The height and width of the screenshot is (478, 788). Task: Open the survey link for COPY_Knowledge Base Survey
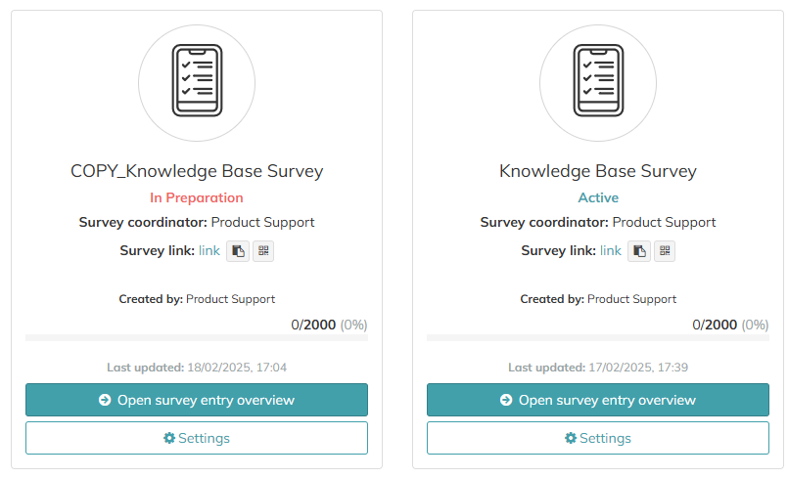209,251
